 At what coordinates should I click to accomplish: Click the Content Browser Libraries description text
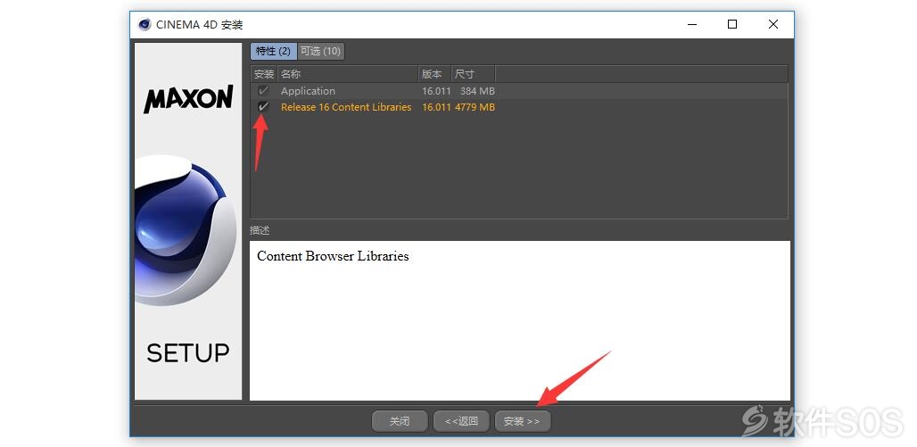pyautogui.click(x=333, y=256)
